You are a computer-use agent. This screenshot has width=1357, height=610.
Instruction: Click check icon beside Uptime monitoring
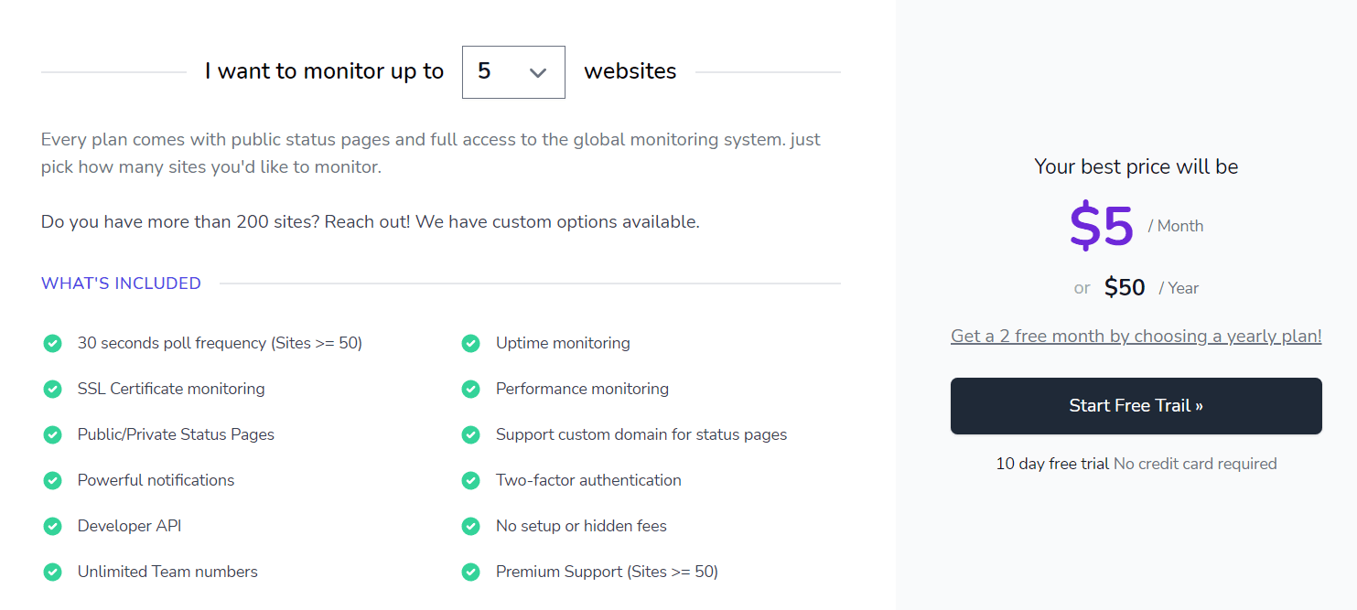470,343
